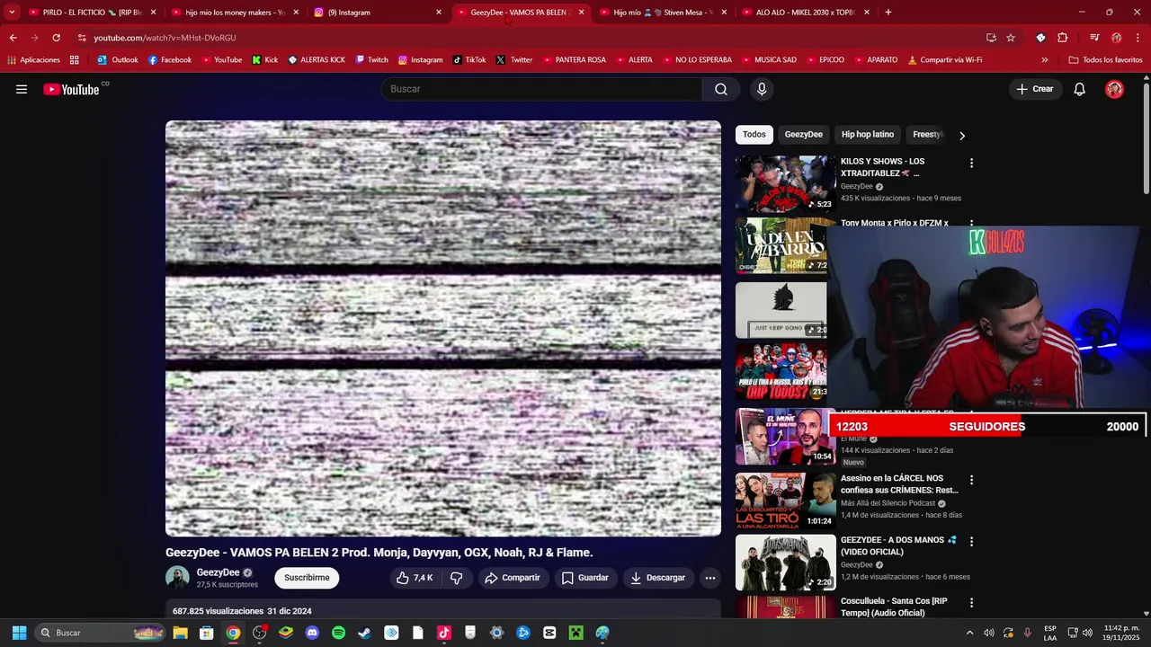Open a new browser tab
The height and width of the screenshot is (647, 1151).
888,13
